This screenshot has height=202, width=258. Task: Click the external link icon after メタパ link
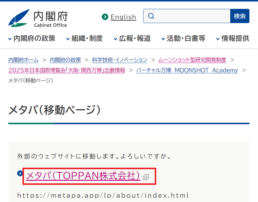146,177
